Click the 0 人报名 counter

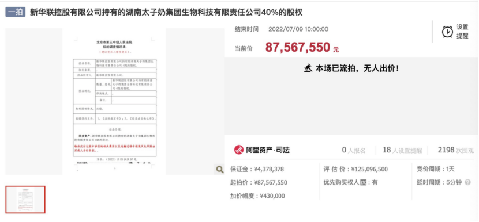point(354,150)
